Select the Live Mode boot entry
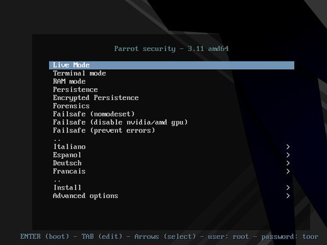The width and height of the screenshot is (327, 245). pos(171,65)
